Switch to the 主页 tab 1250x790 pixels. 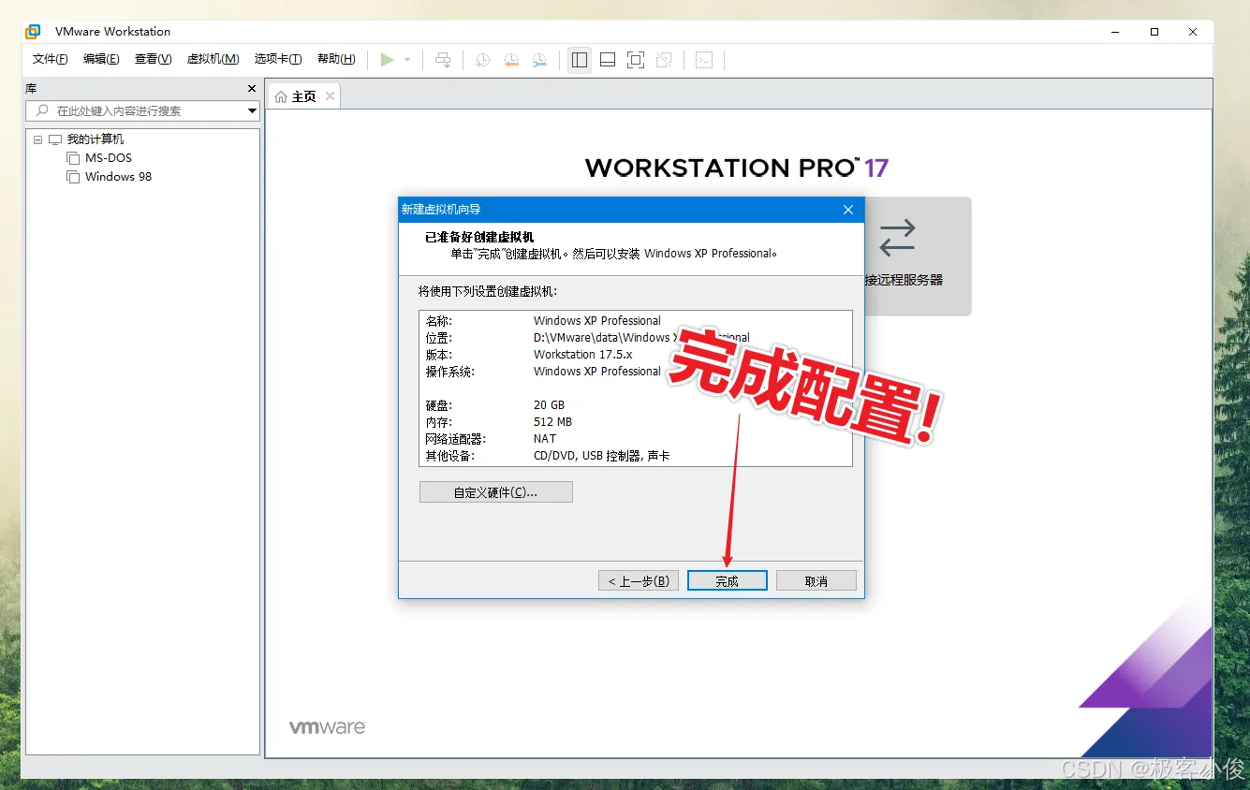click(303, 96)
